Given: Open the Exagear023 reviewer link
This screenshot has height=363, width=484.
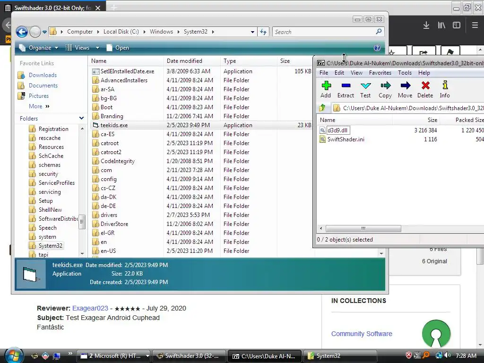Looking at the screenshot, I should 90,308.
